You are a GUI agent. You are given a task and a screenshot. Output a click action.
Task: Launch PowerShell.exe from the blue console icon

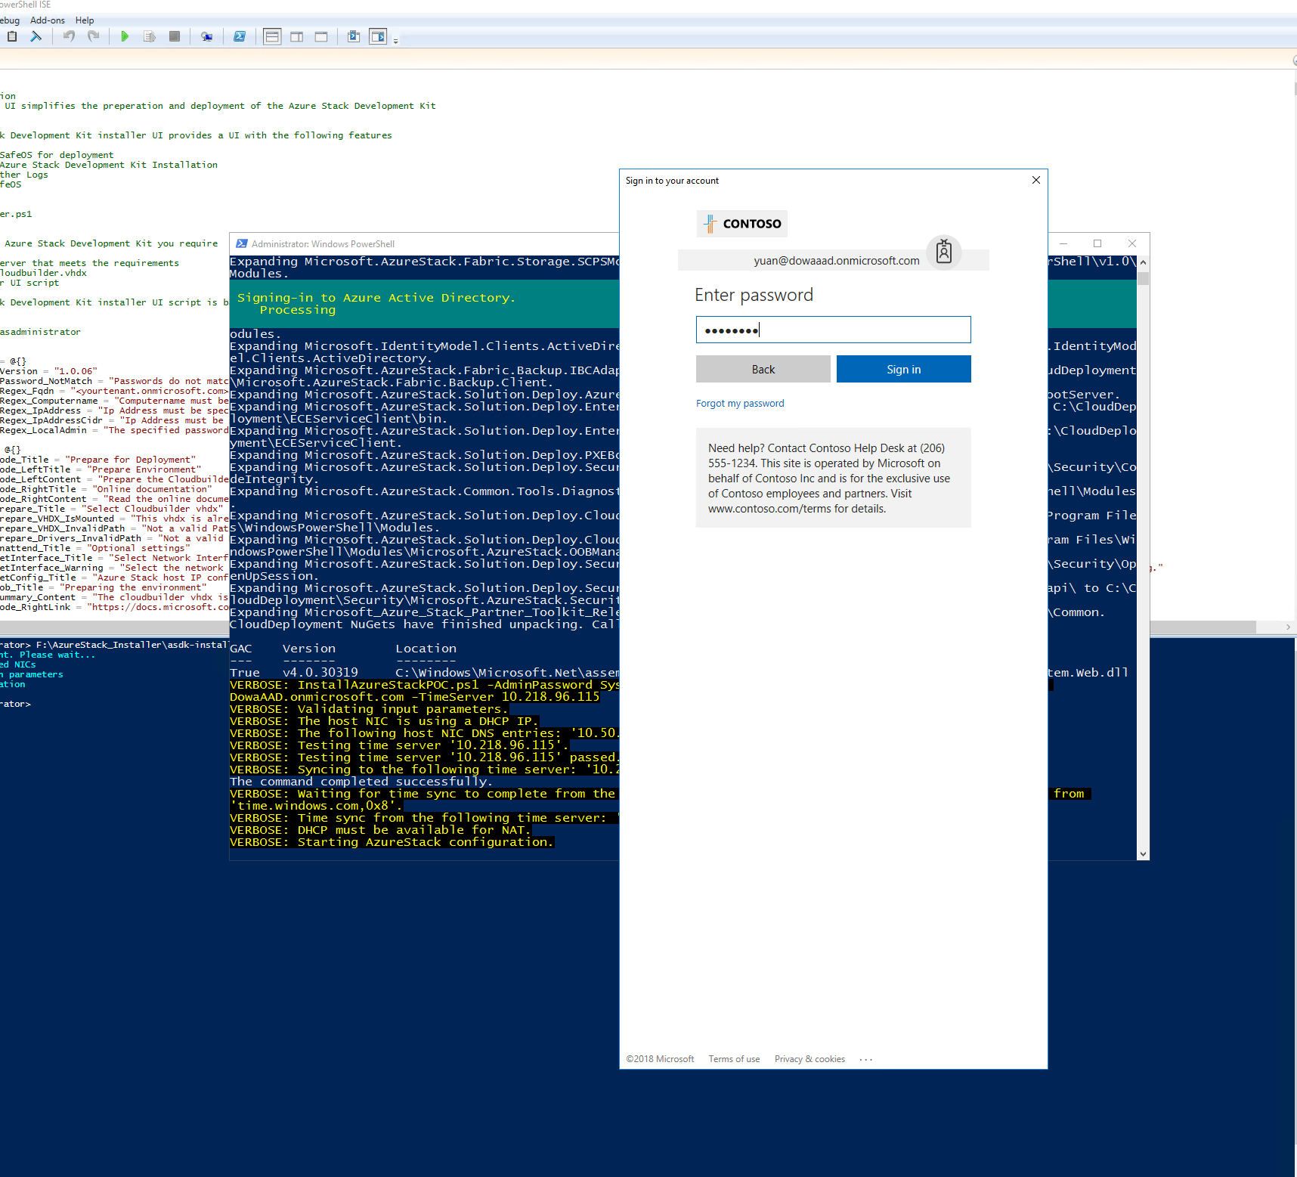[240, 36]
